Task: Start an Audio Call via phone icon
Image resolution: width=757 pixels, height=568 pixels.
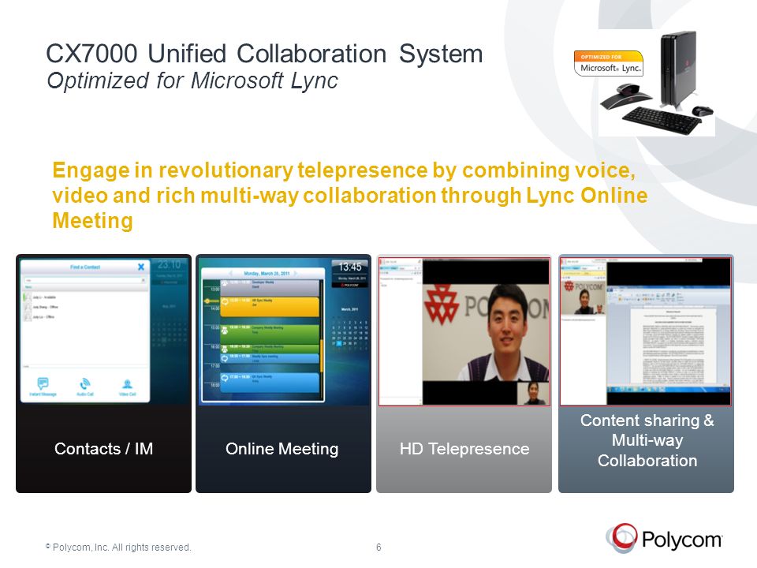Action: click(x=85, y=384)
